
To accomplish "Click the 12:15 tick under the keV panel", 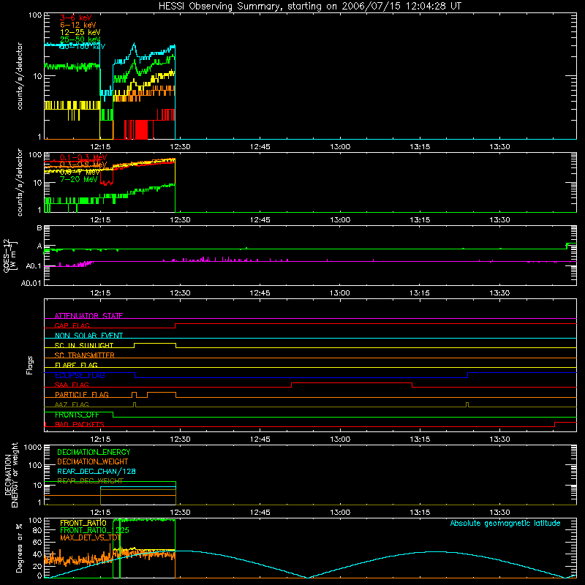I will (x=100, y=147).
